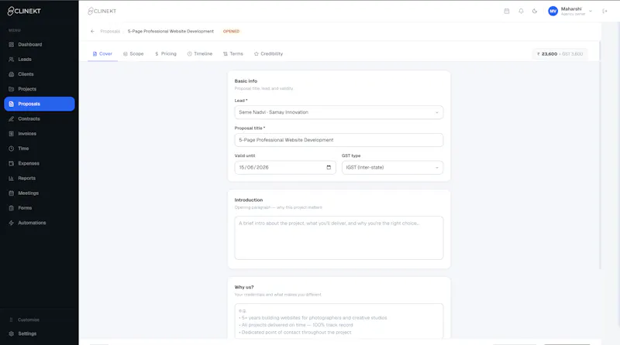Image resolution: width=620 pixels, height=345 pixels.
Task: Click the Why us text area
Action: pyautogui.click(x=339, y=321)
